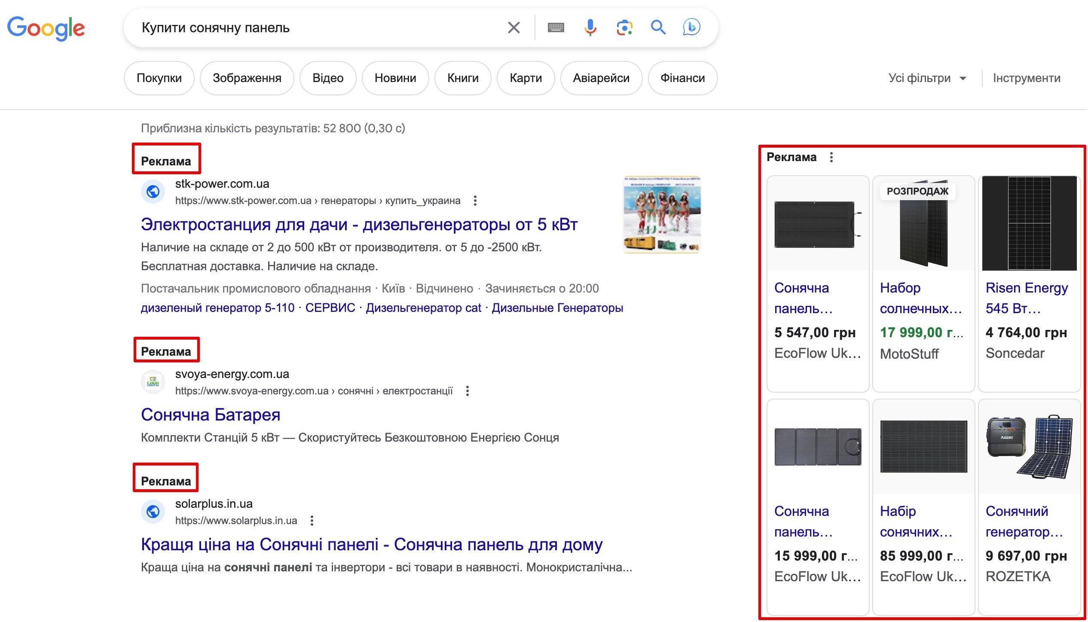Image resolution: width=1088 pixels, height=622 pixels.
Task: Click MotoStuff РОЗПРОДАЖ product image
Action: [923, 223]
